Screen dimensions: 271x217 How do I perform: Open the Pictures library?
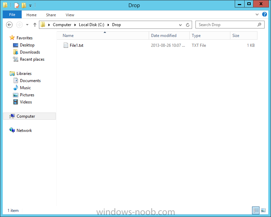[27, 95]
